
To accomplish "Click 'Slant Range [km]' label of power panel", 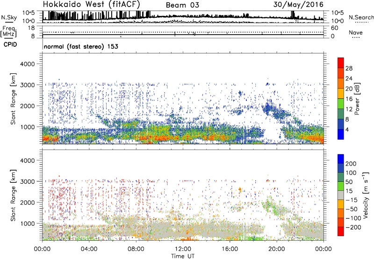I will [13, 99].
